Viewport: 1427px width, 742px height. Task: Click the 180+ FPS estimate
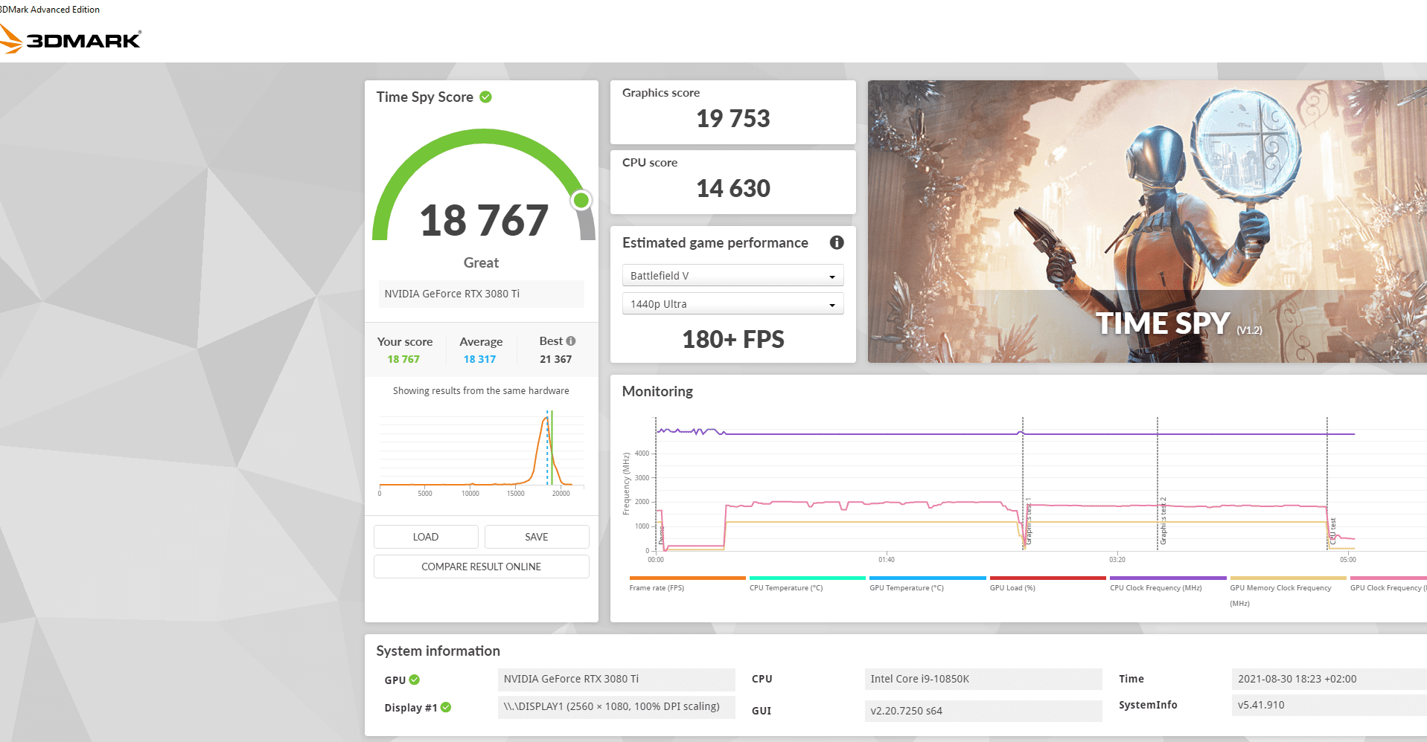(733, 339)
